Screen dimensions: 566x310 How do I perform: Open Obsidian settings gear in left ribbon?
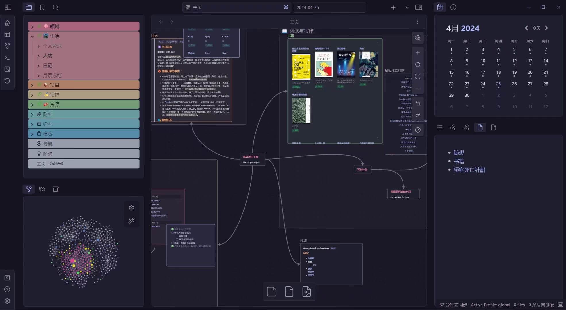tap(7, 301)
